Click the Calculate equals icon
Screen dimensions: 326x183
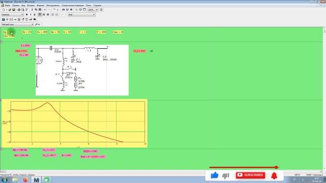click(x=71, y=10)
